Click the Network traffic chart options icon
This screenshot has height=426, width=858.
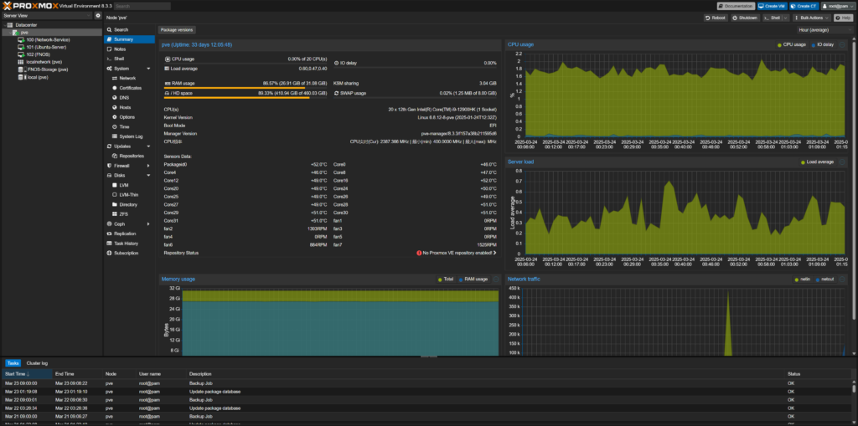(x=842, y=279)
